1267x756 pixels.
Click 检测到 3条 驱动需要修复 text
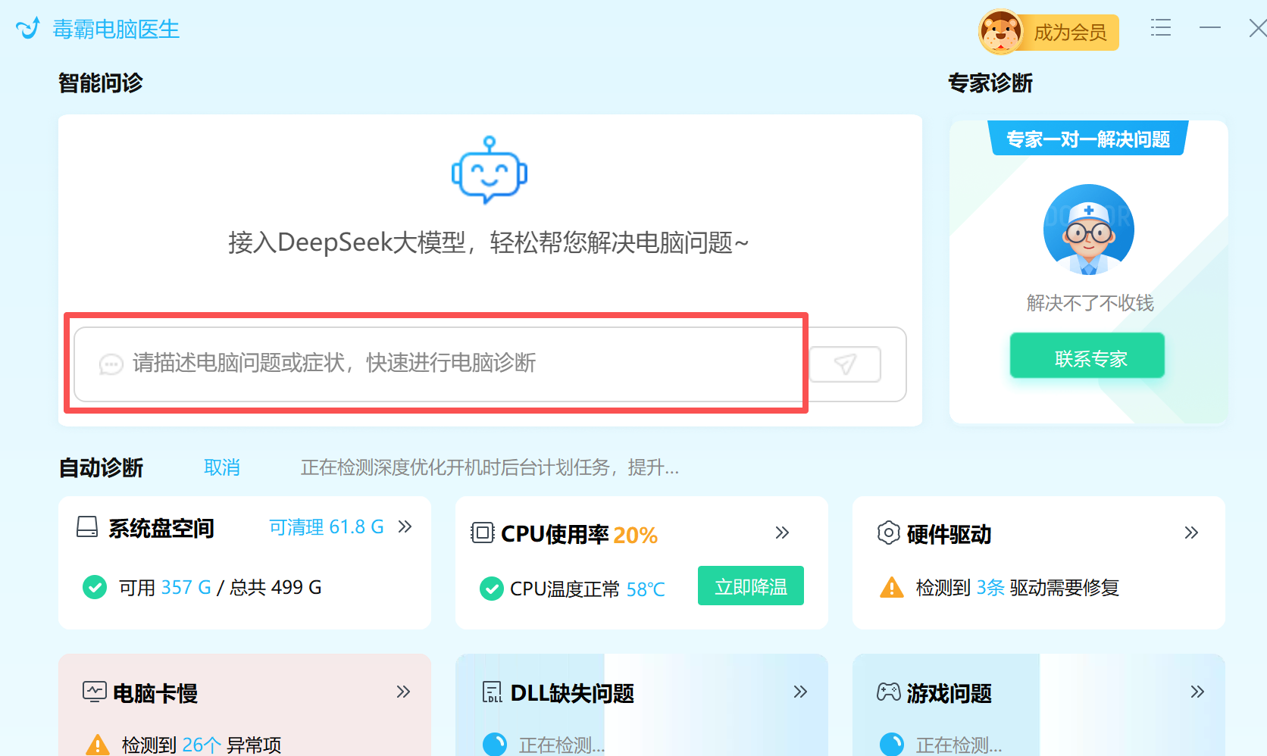pos(1017,588)
